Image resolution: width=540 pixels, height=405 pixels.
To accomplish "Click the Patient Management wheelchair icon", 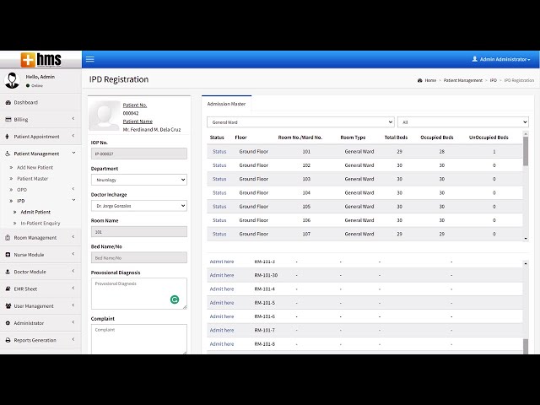I will (x=8, y=154).
